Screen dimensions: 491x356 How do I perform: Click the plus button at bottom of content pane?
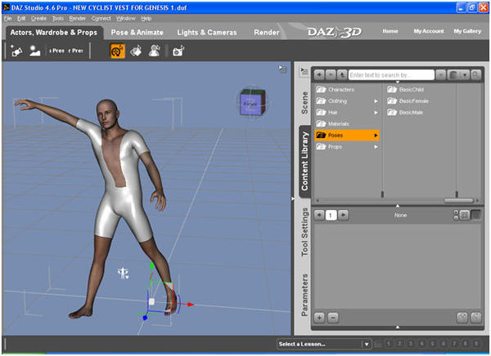tap(319, 318)
